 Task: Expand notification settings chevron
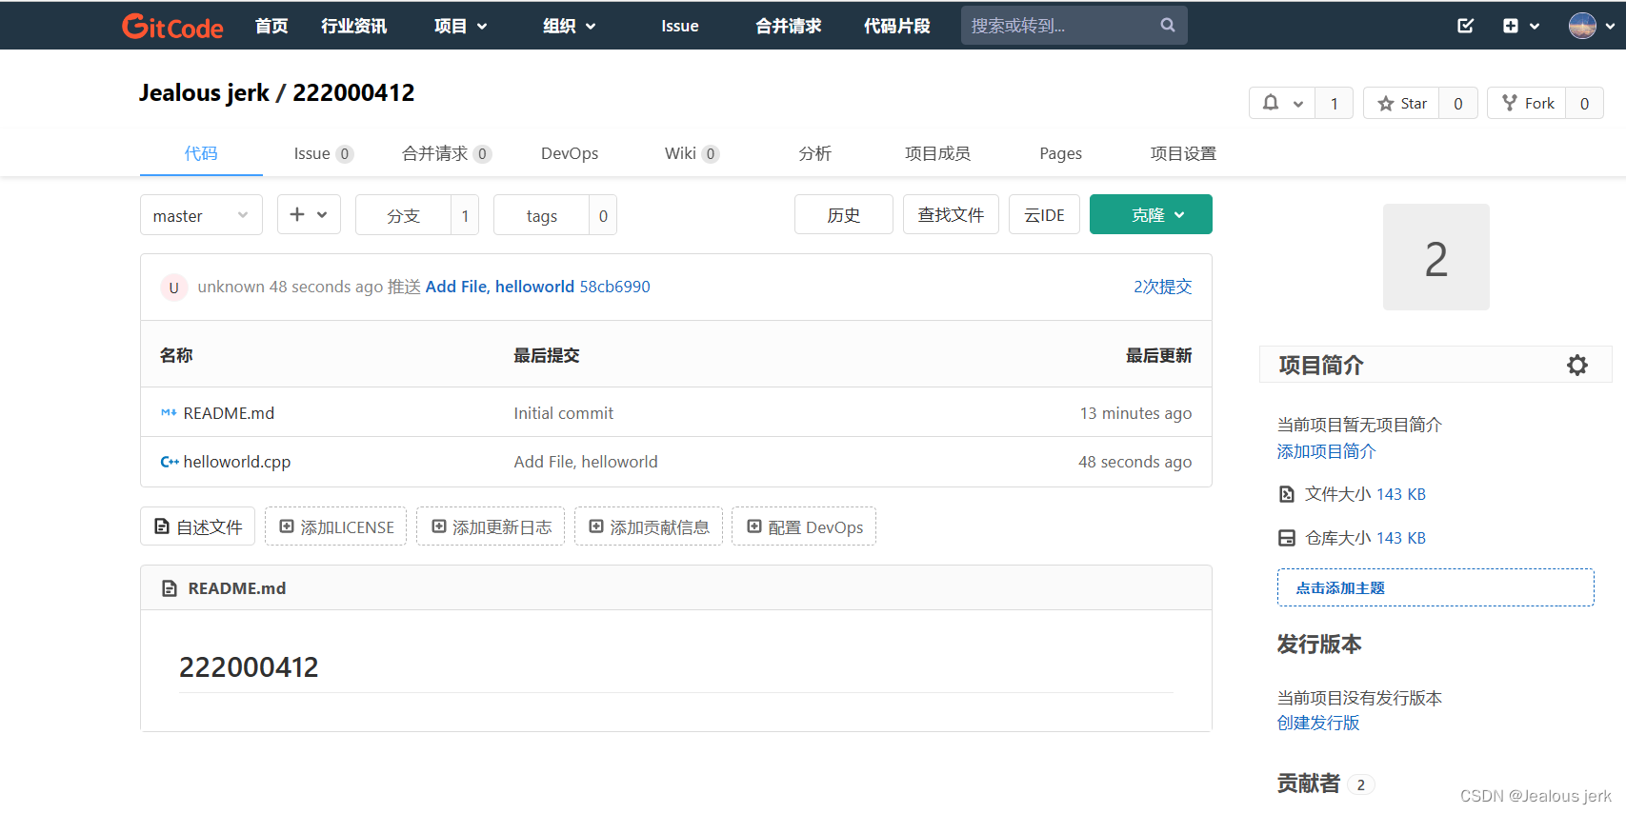click(x=1297, y=104)
